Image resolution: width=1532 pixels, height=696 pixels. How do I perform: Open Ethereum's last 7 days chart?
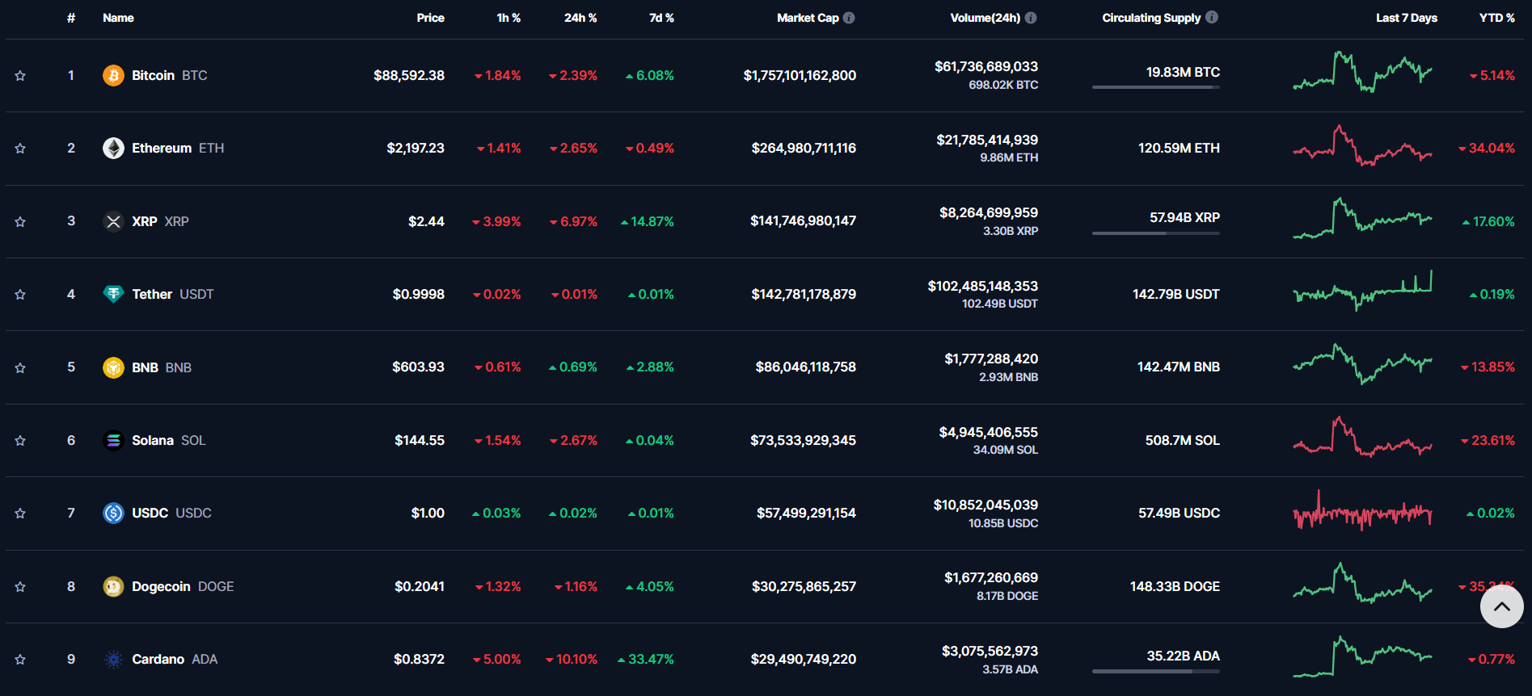click(1362, 145)
